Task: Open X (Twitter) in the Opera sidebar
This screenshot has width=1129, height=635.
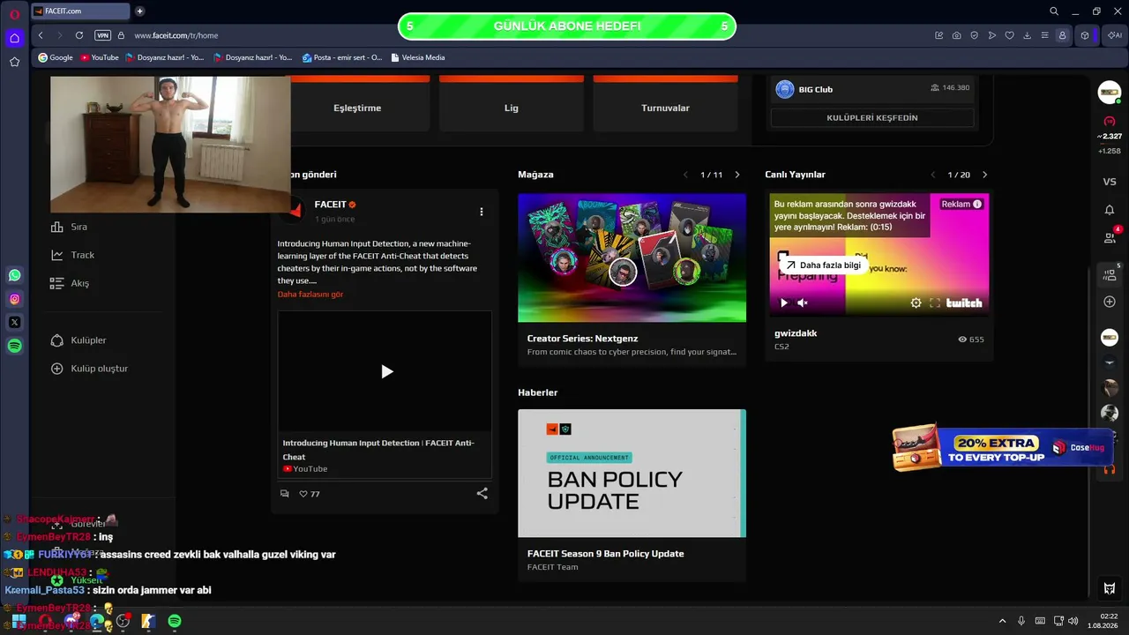Action: [x=14, y=323]
